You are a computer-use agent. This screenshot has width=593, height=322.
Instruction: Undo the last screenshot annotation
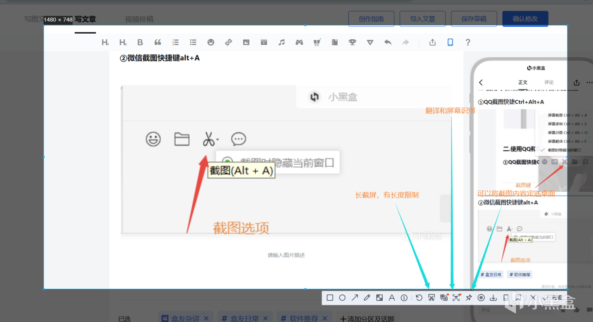(419, 298)
